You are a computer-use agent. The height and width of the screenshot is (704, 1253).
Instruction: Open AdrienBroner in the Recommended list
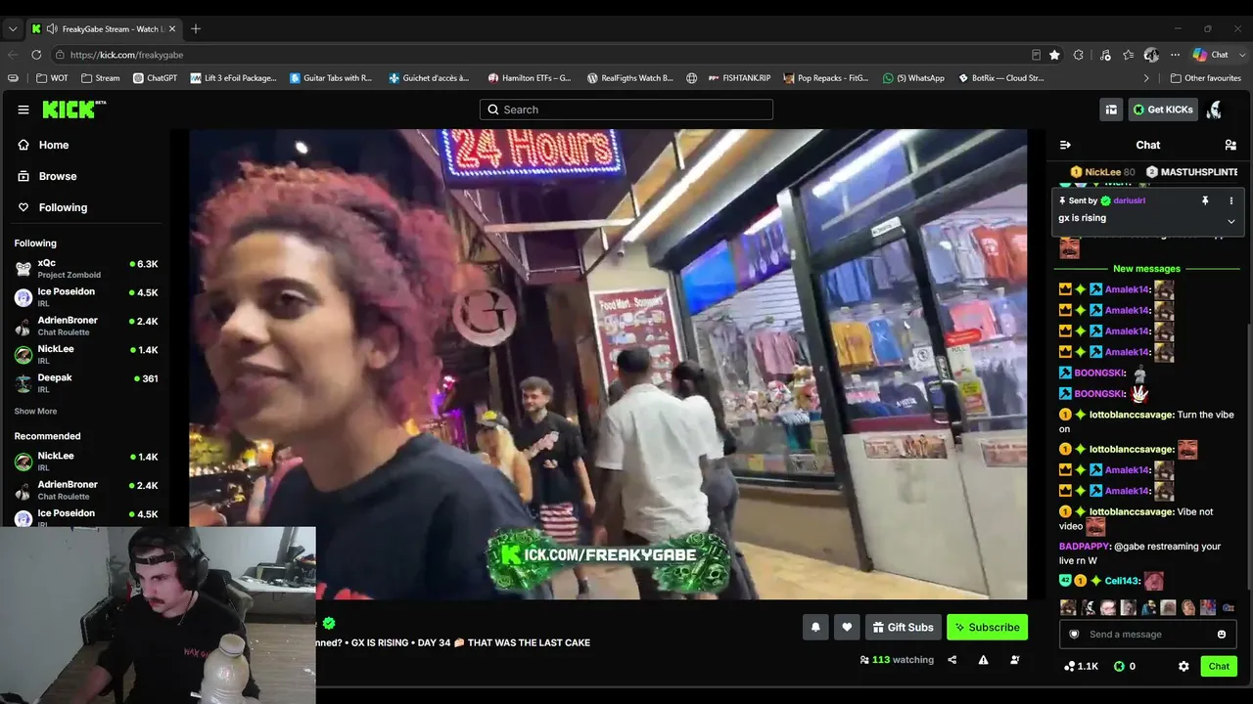pos(85,490)
